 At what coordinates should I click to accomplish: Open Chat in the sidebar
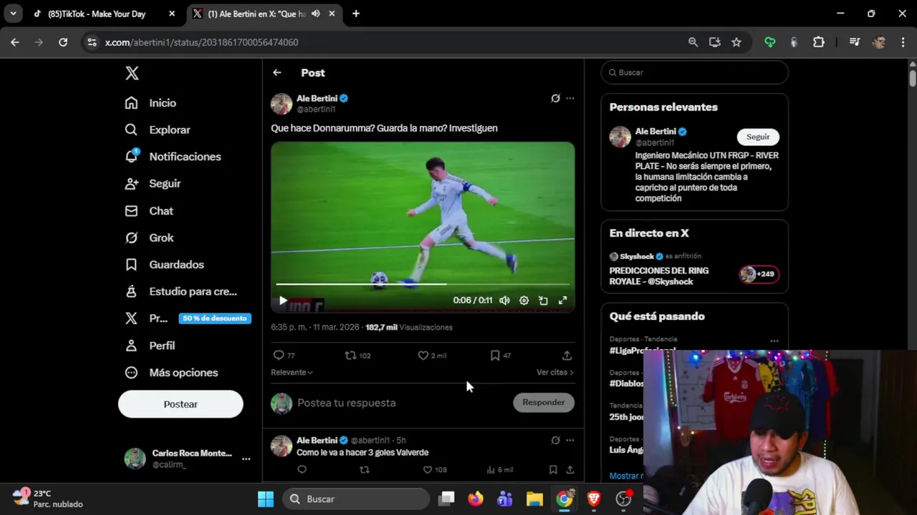[149, 211]
